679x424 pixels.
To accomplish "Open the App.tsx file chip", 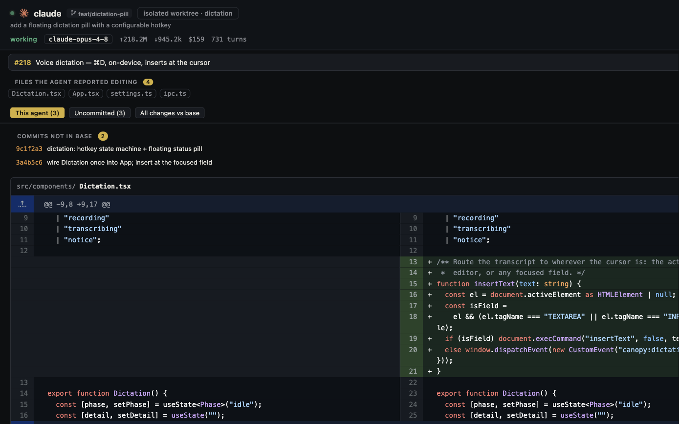I will pyautogui.click(x=86, y=93).
